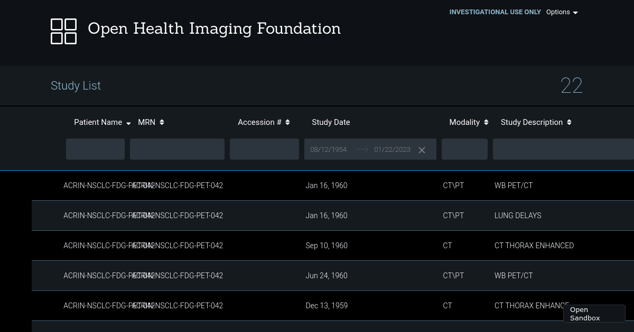Sort studies by Study Description column
This screenshot has width=634, height=332.
pyautogui.click(x=536, y=122)
